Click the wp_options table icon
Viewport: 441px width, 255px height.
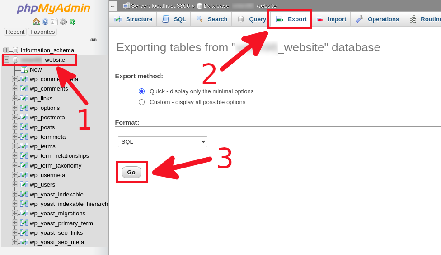[24, 108]
